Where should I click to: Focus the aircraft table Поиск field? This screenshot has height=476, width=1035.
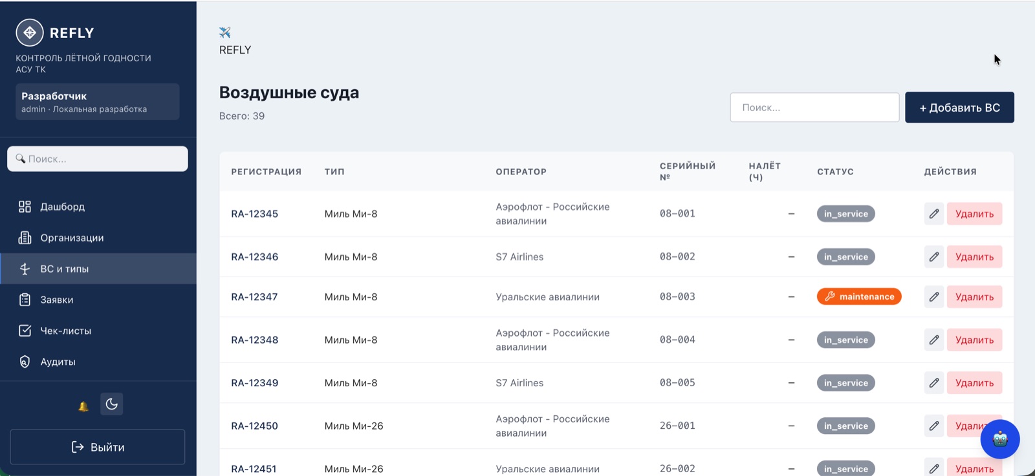814,107
